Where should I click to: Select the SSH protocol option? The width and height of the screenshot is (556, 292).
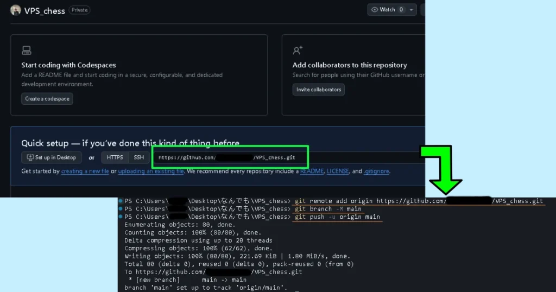(x=138, y=157)
